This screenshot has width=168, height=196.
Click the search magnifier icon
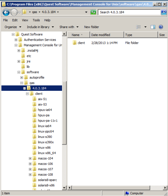(x=164, y=12)
